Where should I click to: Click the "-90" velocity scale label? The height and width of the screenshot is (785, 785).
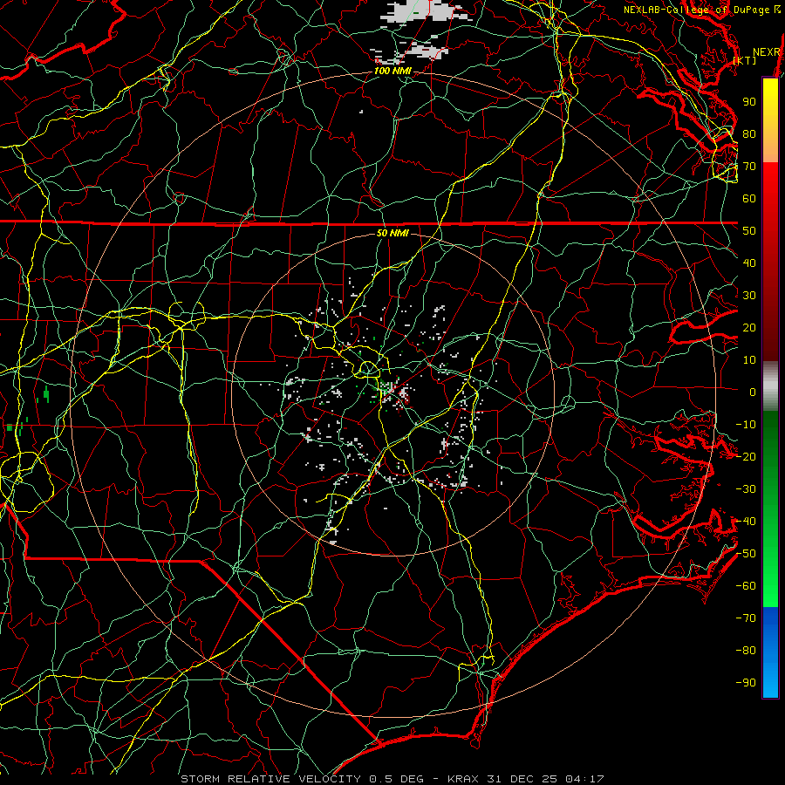(746, 683)
